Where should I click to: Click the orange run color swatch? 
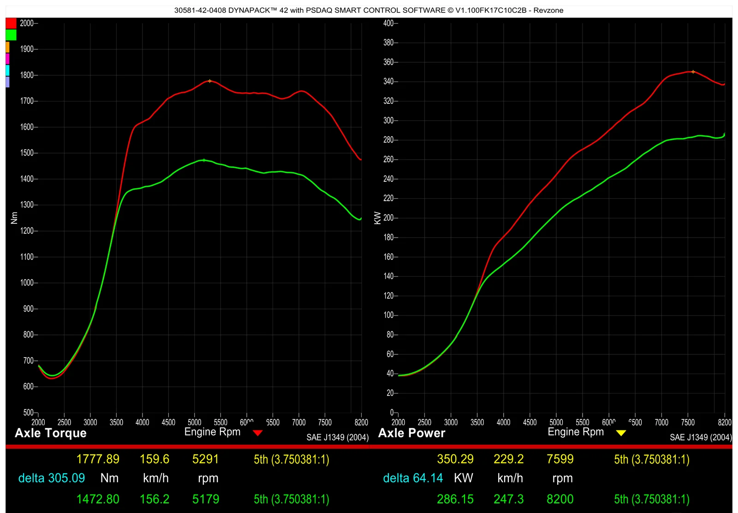(7, 47)
